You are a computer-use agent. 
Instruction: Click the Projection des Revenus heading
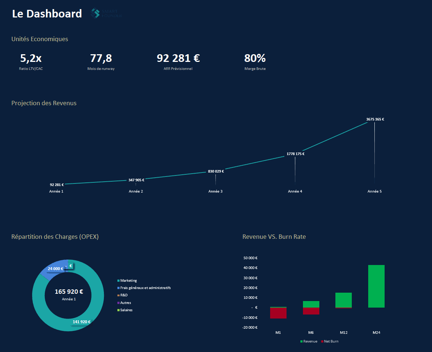click(x=44, y=103)
